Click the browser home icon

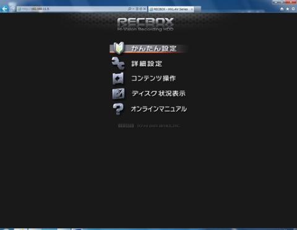click(282, 9)
